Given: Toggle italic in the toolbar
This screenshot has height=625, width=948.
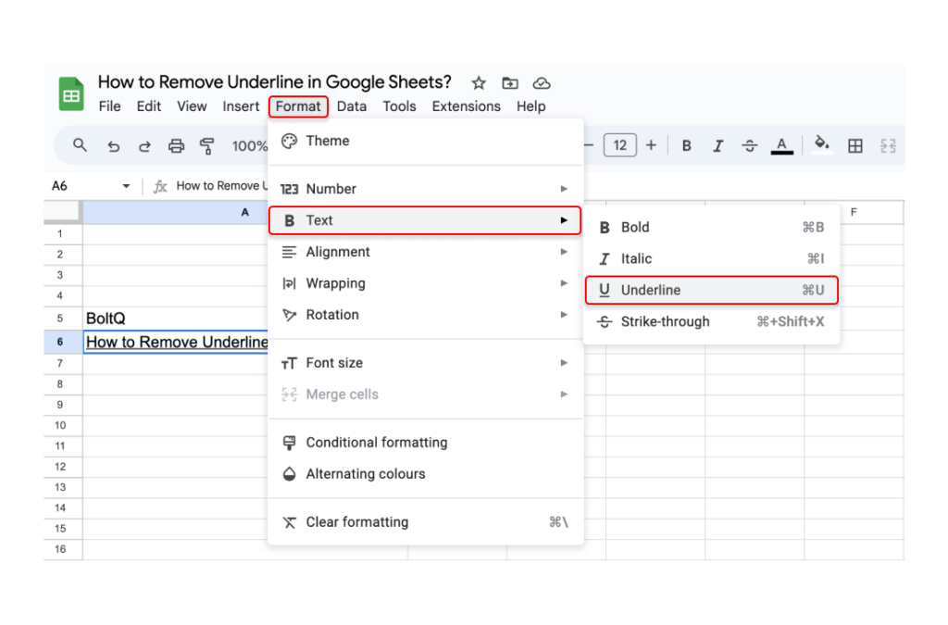Looking at the screenshot, I should pos(717,145).
